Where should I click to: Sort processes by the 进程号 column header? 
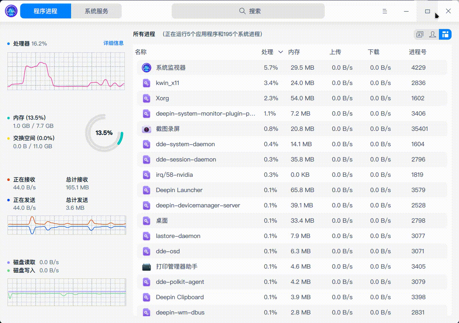pyautogui.click(x=417, y=52)
